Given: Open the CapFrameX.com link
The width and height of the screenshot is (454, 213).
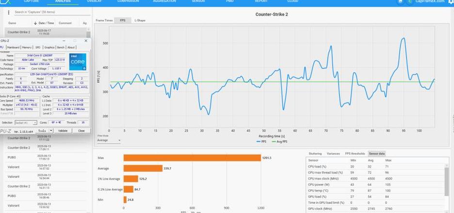Looking at the screenshot, I should coord(430,1).
